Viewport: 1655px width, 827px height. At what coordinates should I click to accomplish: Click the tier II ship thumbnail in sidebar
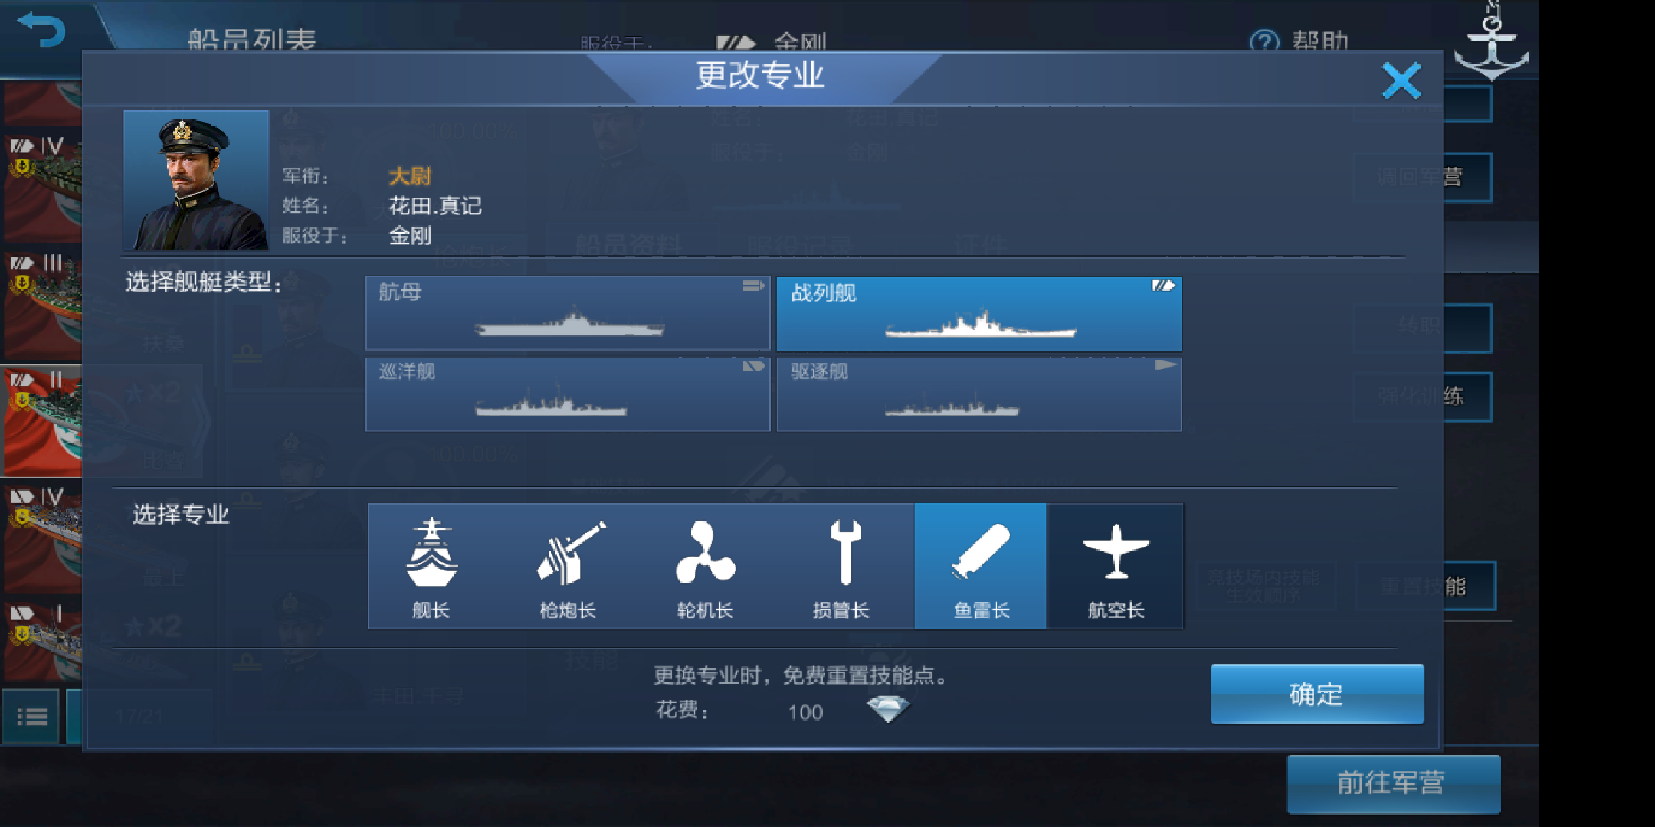coord(42,421)
